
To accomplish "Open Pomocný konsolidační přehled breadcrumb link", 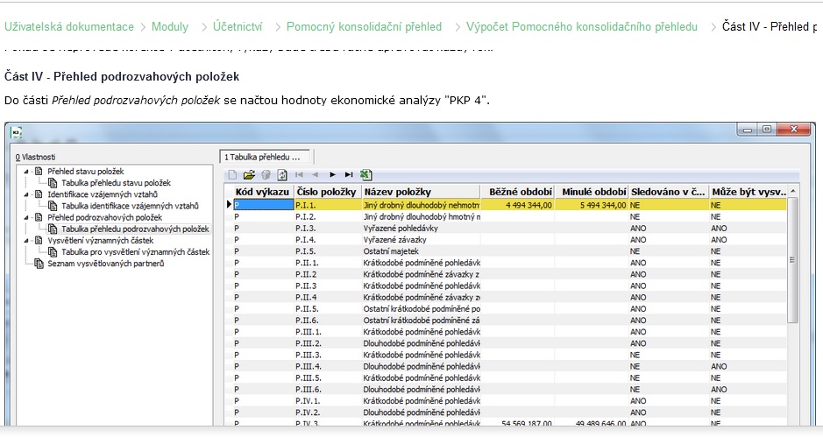I will [x=364, y=27].
